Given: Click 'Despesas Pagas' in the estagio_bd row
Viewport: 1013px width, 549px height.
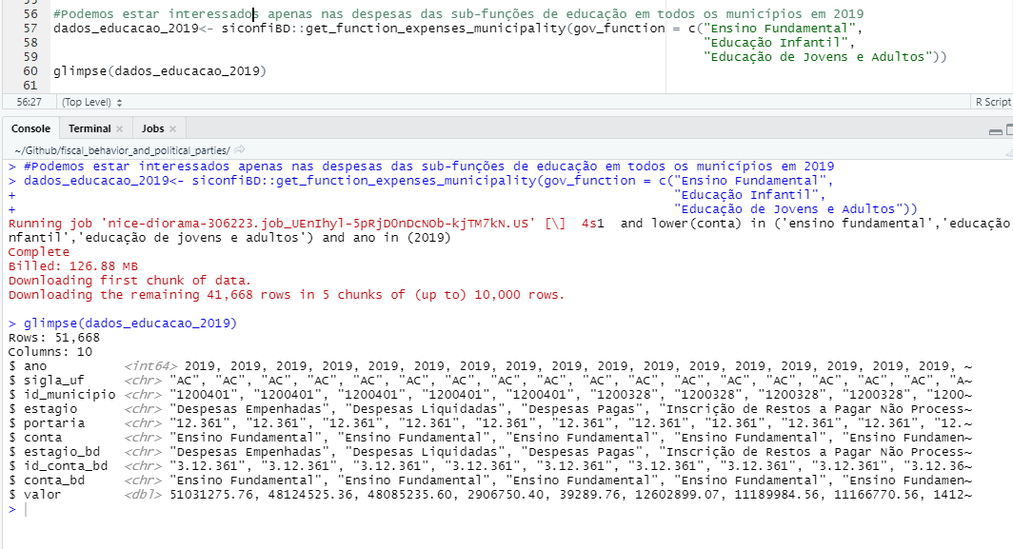Looking at the screenshot, I should (586, 451).
